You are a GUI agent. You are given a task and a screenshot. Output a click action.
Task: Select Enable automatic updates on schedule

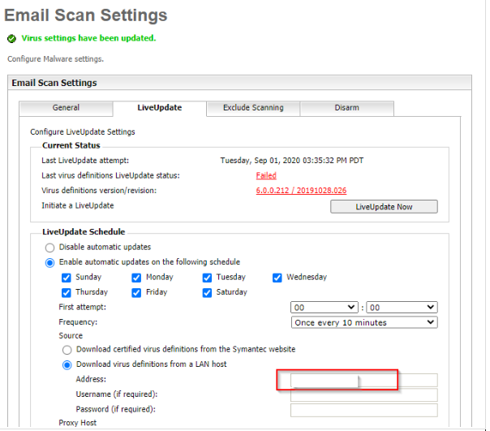click(x=50, y=262)
